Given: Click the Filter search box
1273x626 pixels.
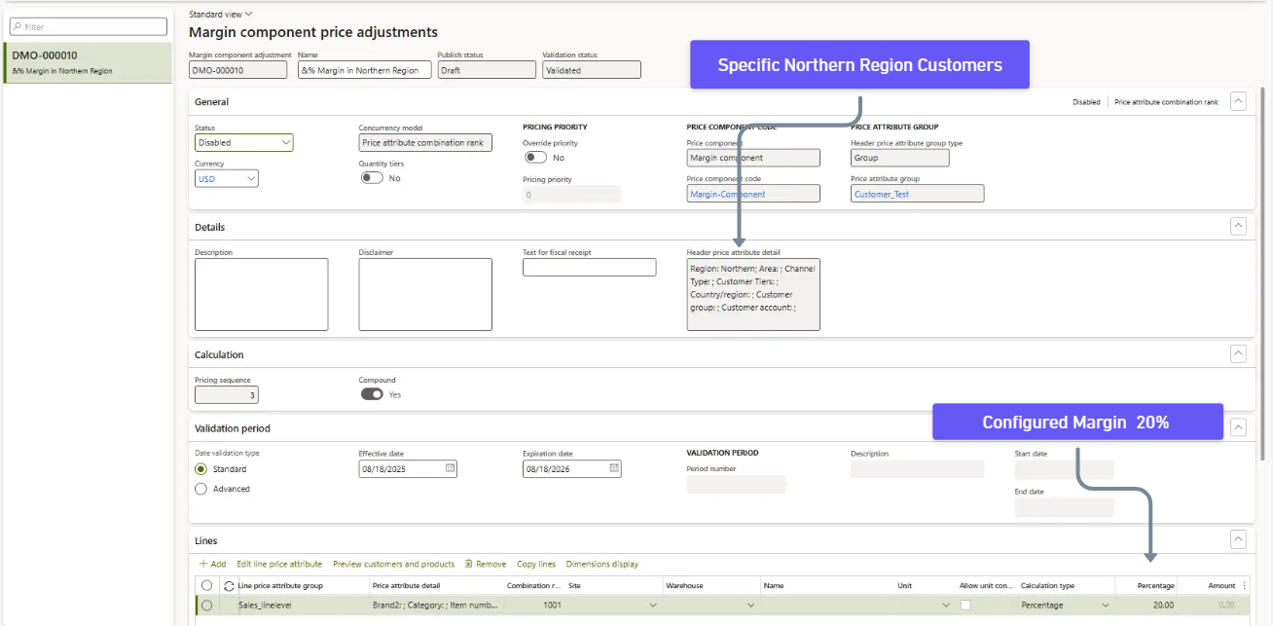Looking at the screenshot, I should 88,26.
